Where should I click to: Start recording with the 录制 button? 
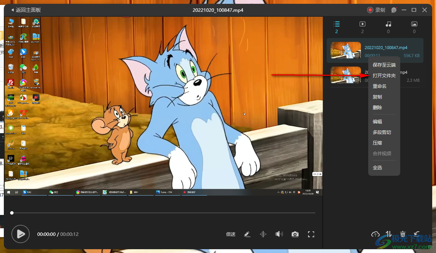coord(376,10)
